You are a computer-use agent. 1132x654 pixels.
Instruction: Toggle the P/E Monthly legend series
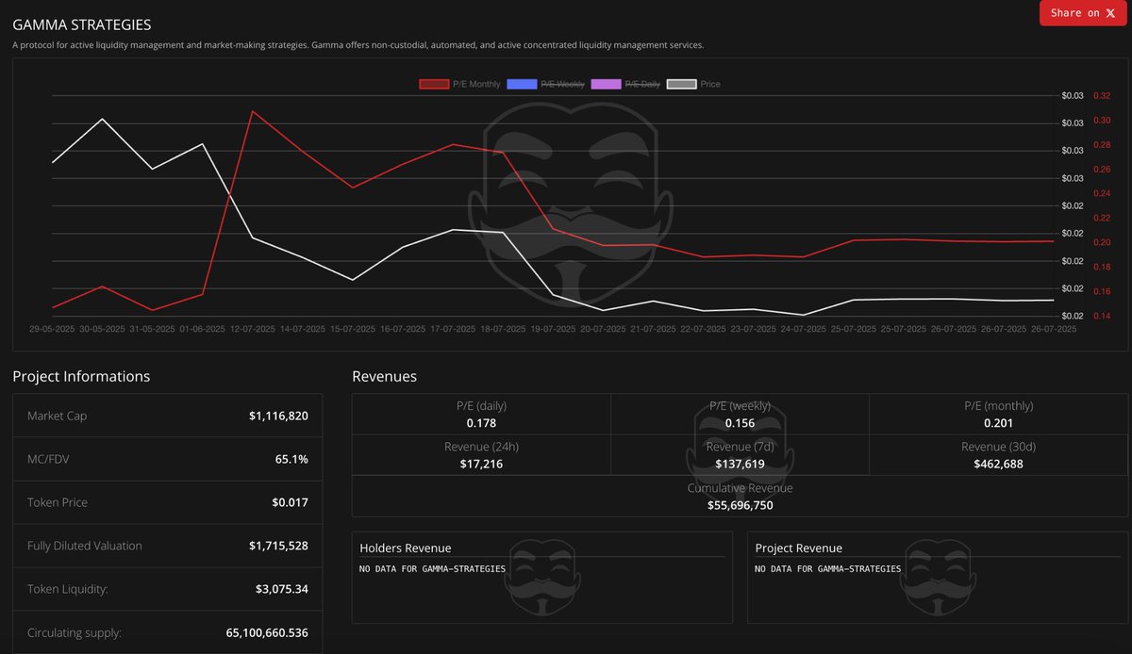460,84
